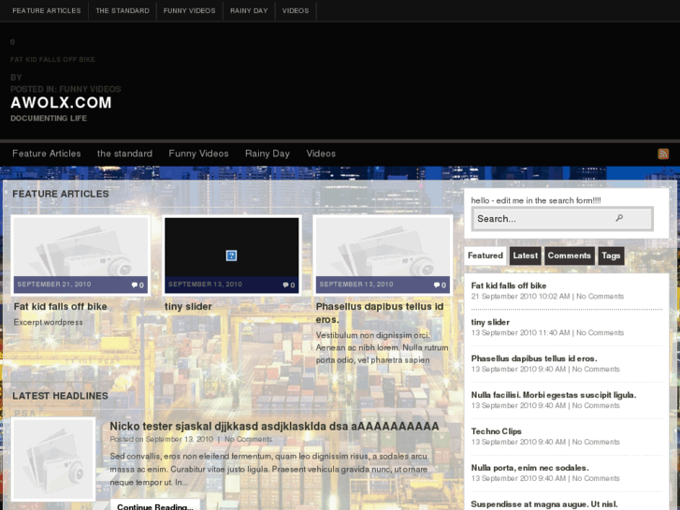Click the 'DOCUMENTING LIFE' tagline
The image size is (680, 510).
(x=49, y=118)
